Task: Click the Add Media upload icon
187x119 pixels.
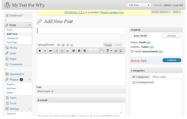Action: (x=72, y=45)
